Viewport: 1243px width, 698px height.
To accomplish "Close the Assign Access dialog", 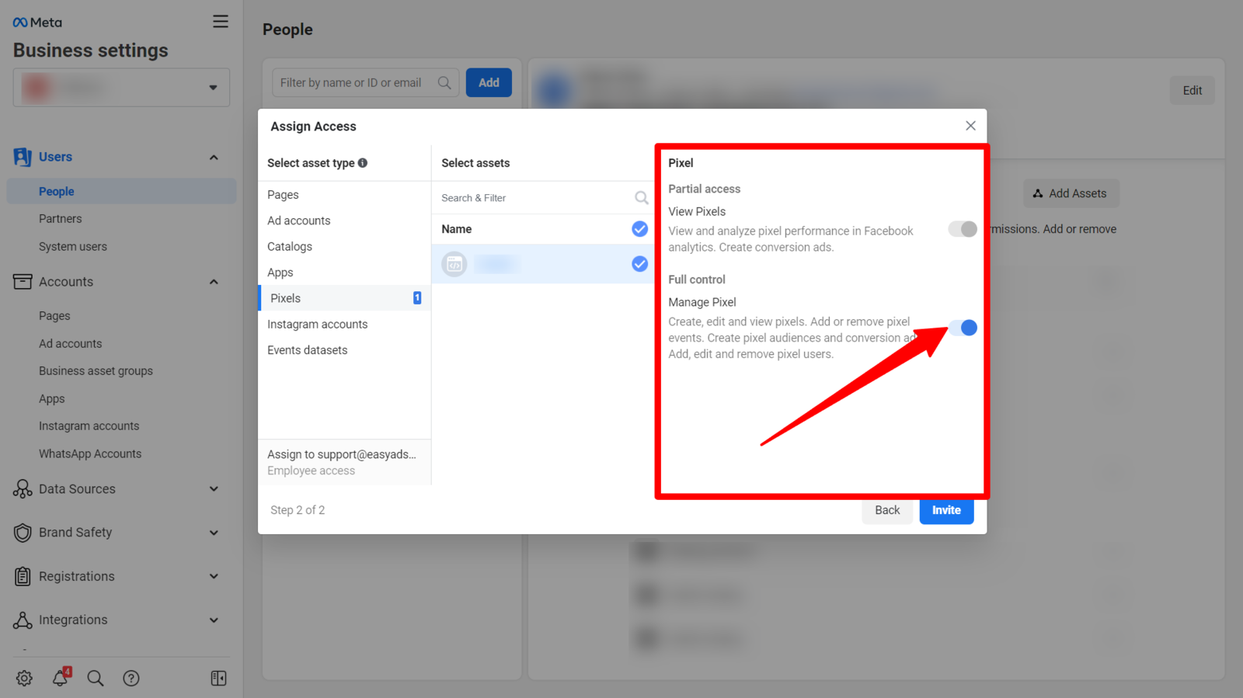I will click(x=970, y=126).
